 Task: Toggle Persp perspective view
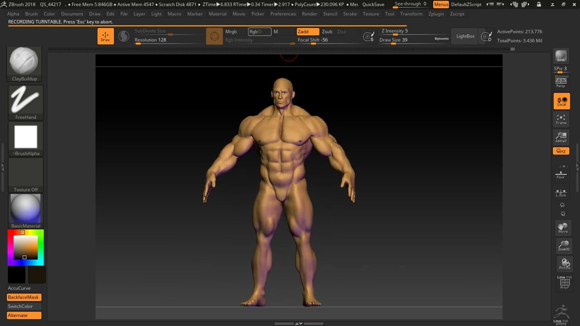pos(561,82)
